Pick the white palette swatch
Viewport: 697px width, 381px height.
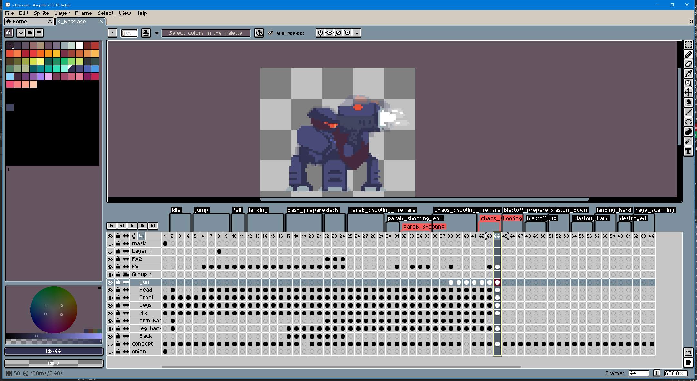point(80,46)
